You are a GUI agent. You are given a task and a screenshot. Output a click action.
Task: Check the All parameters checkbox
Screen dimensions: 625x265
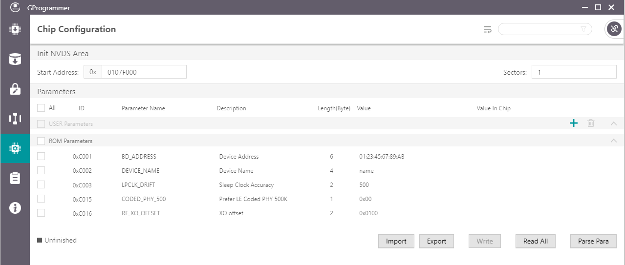41,108
